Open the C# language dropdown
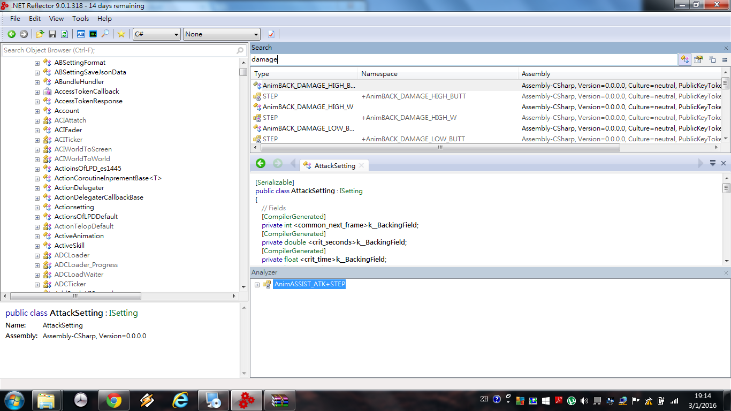The width and height of the screenshot is (731, 411). coord(156,34)
